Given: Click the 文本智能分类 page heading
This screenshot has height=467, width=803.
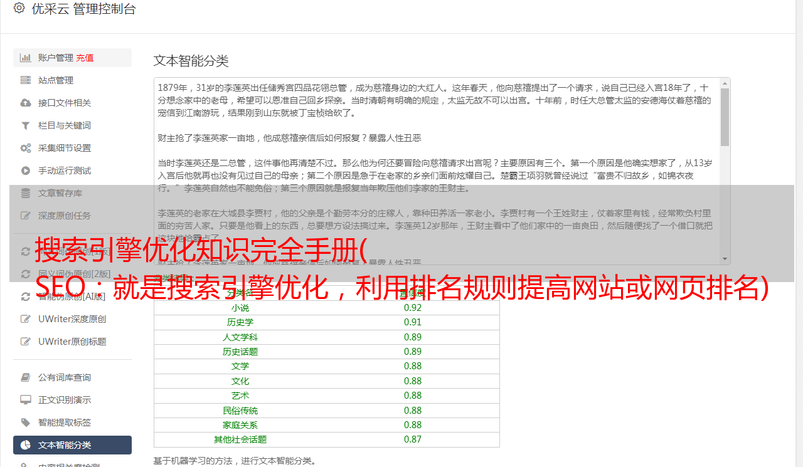Looking at the screenshot, I should pos(191,61).
